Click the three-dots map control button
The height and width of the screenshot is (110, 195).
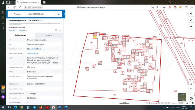point(191,88)
